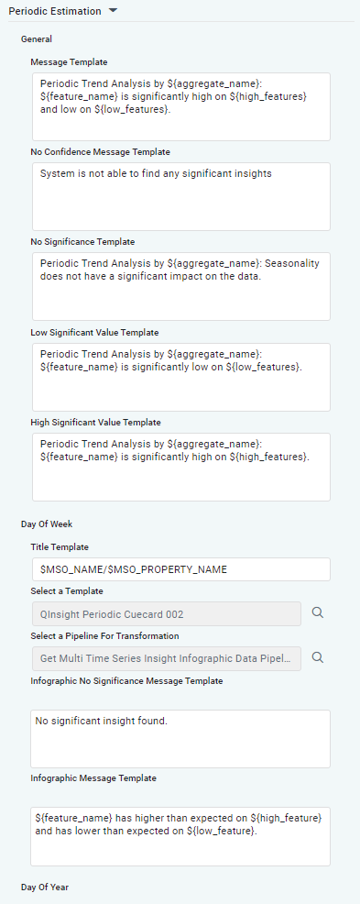Select the Day Of Year section label

pos(44,887)
